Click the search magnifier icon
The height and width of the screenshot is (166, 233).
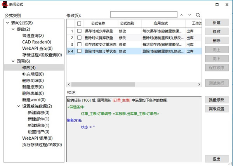point(198,15)
